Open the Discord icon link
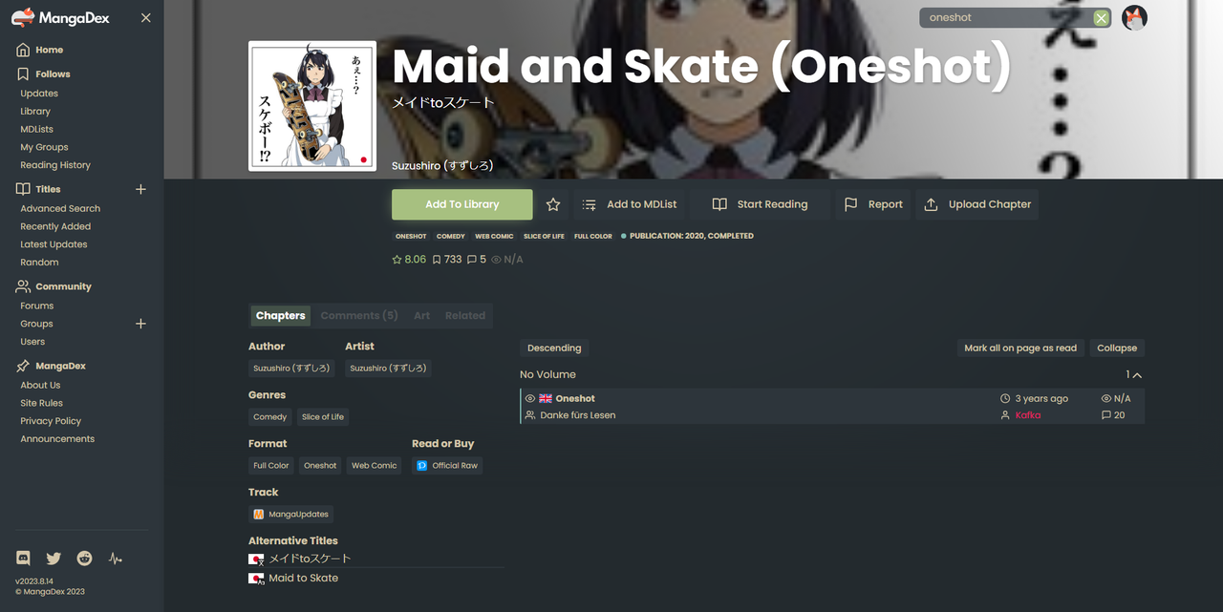 (x=24, y=559)
